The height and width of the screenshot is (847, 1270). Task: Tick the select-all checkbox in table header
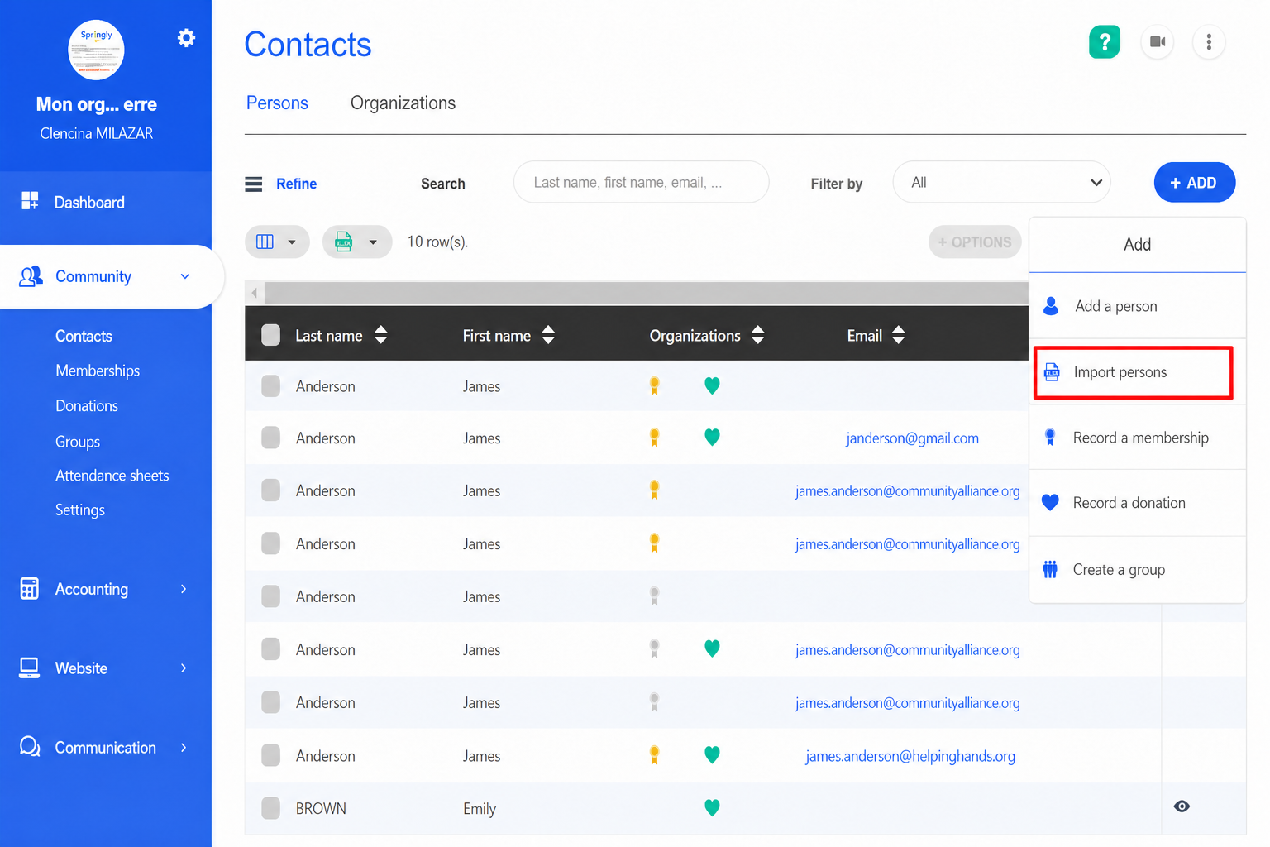270,335
